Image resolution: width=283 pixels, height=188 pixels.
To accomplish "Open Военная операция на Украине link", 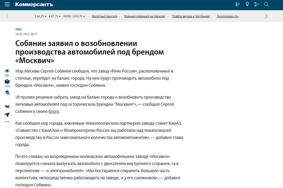I will (x=144, y=16).
